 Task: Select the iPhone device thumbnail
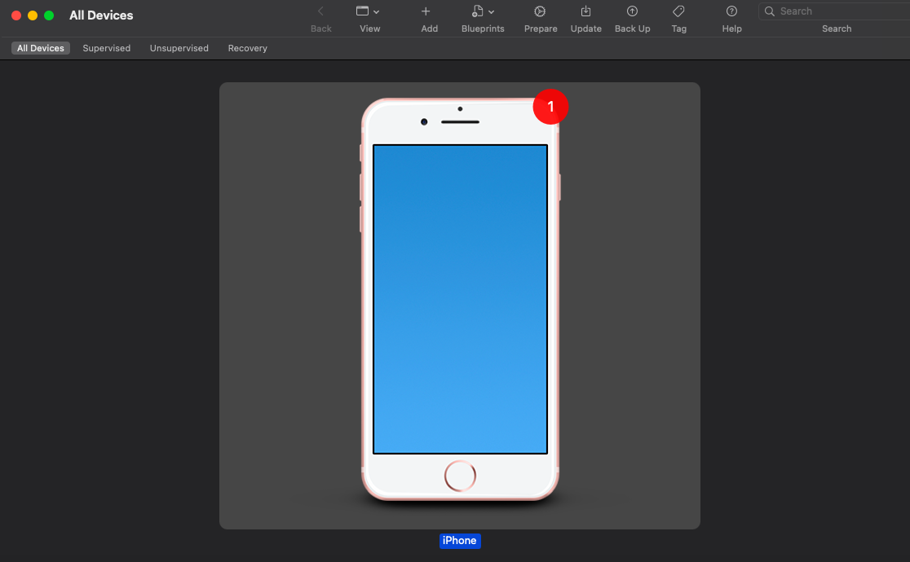point(460,305)
